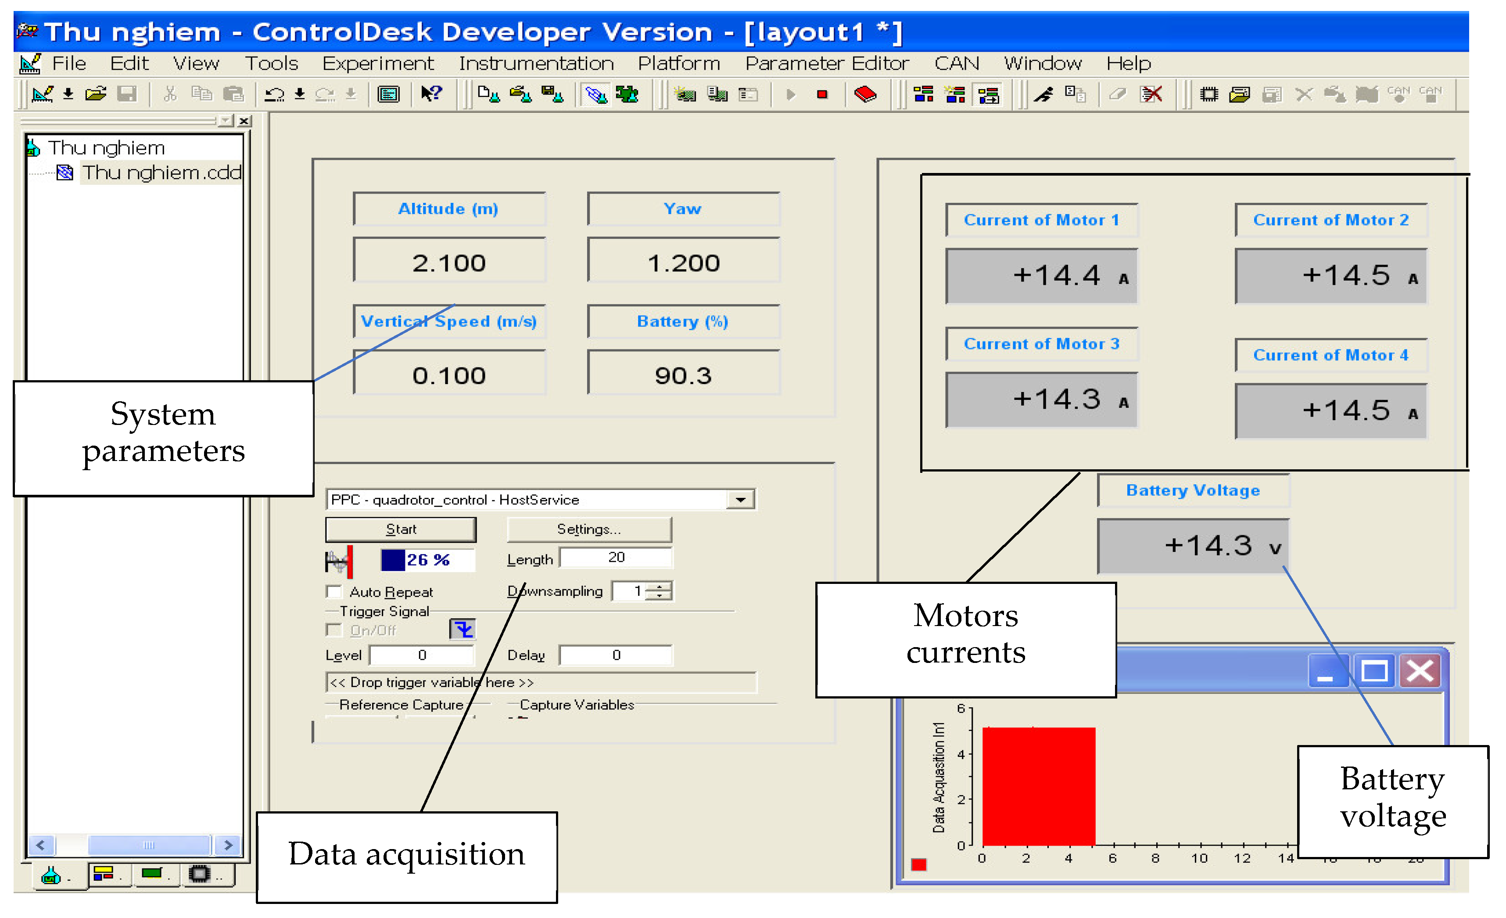Click the Downsampling spinner arrows
This screenshot has height=918, width=1506.
coord(660,591)
